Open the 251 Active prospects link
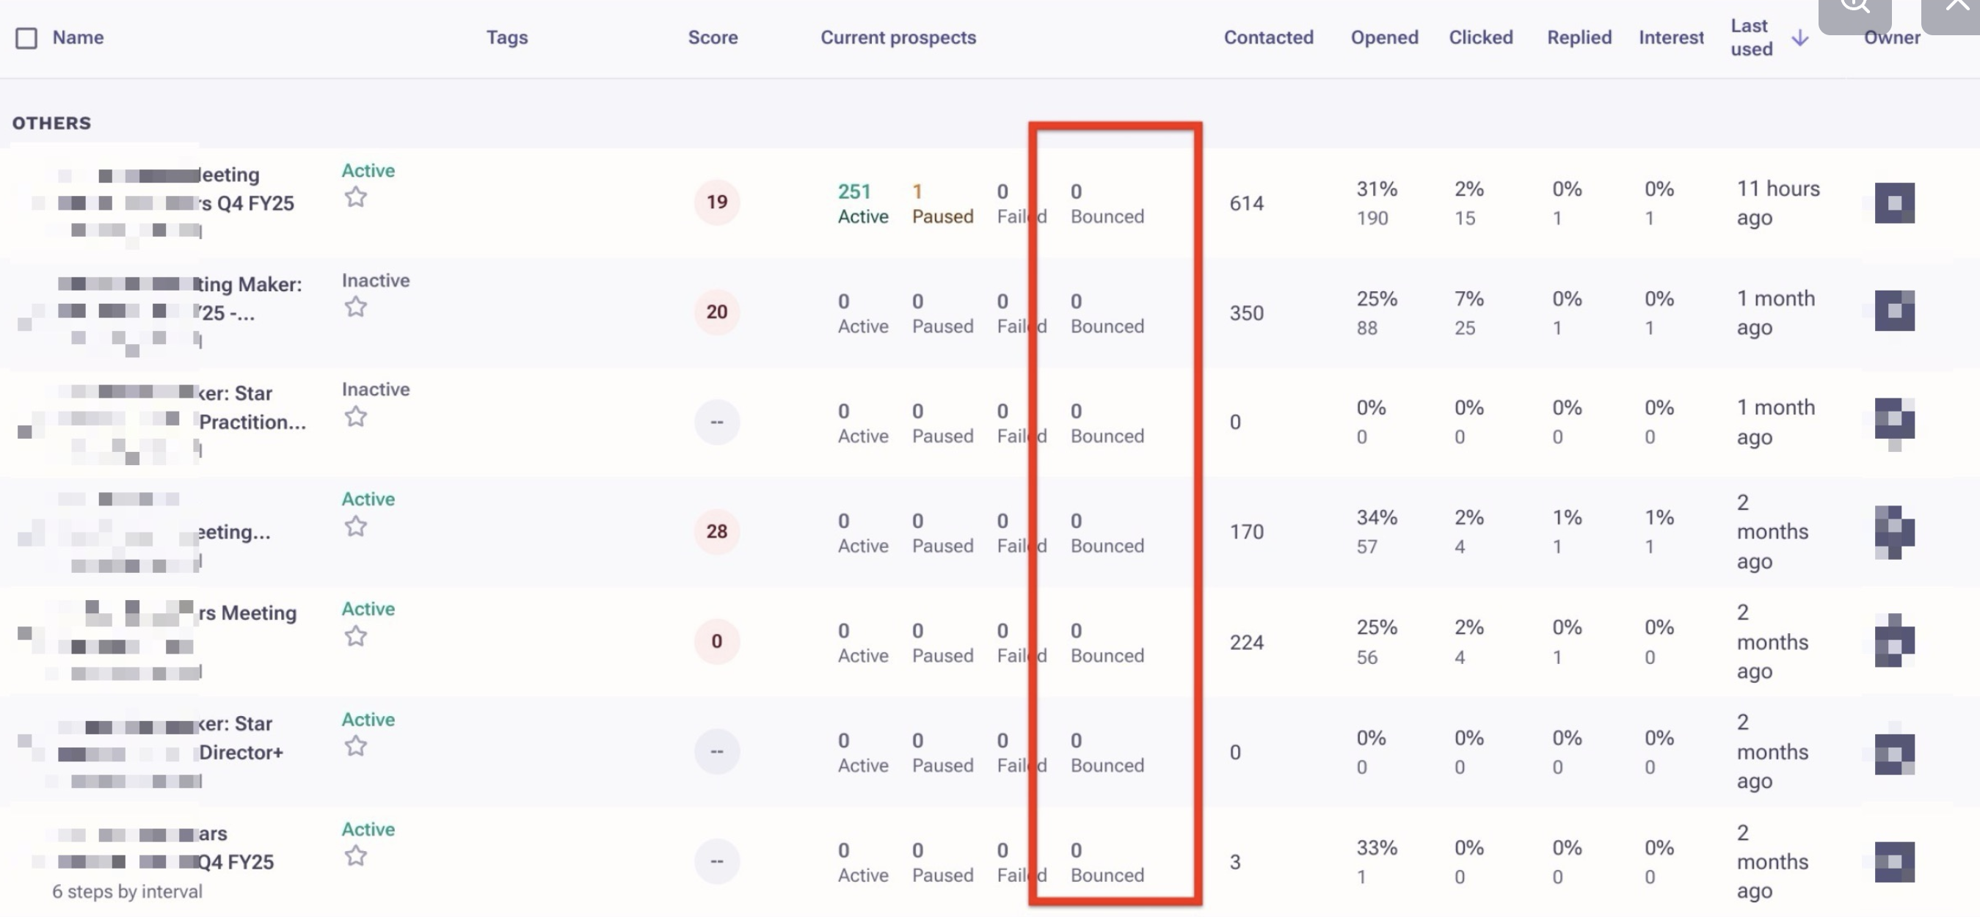Viewport: 1980px width, 917px height. (862, 204)
